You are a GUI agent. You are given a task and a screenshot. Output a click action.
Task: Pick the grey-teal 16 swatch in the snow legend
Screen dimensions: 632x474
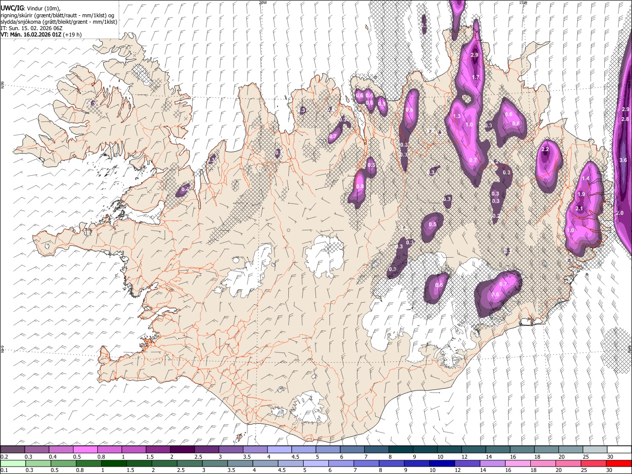(x=522, y=450)
